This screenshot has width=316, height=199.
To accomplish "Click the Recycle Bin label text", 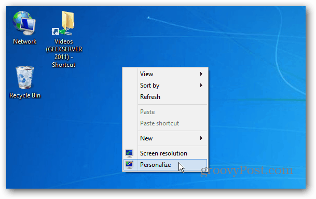I will [25, 95].
